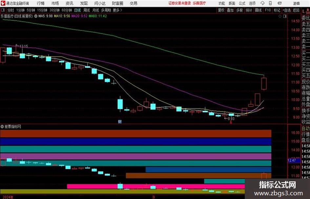The image size is (310, 199).
Task: Click the 财 earnings marker on chart
Action: [120, 122]
